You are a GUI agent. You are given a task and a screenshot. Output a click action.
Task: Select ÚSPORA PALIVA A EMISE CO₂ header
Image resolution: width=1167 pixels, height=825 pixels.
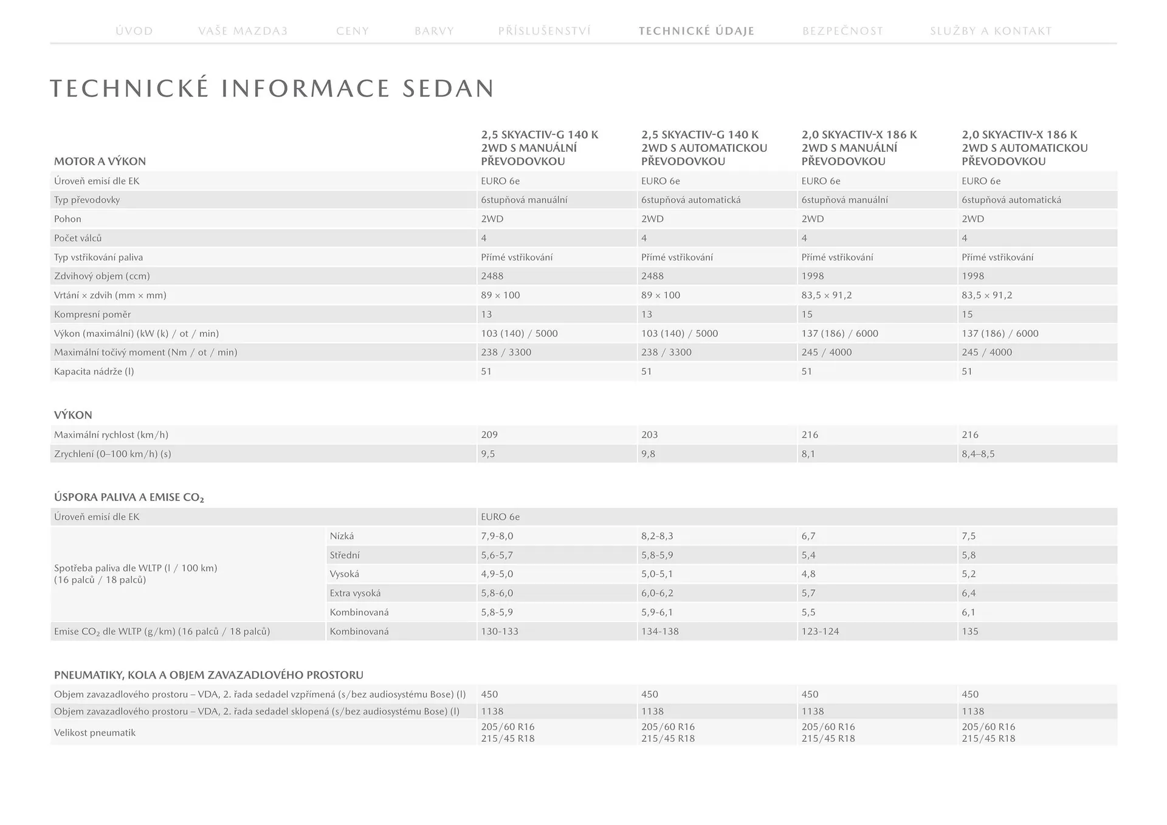129,498
